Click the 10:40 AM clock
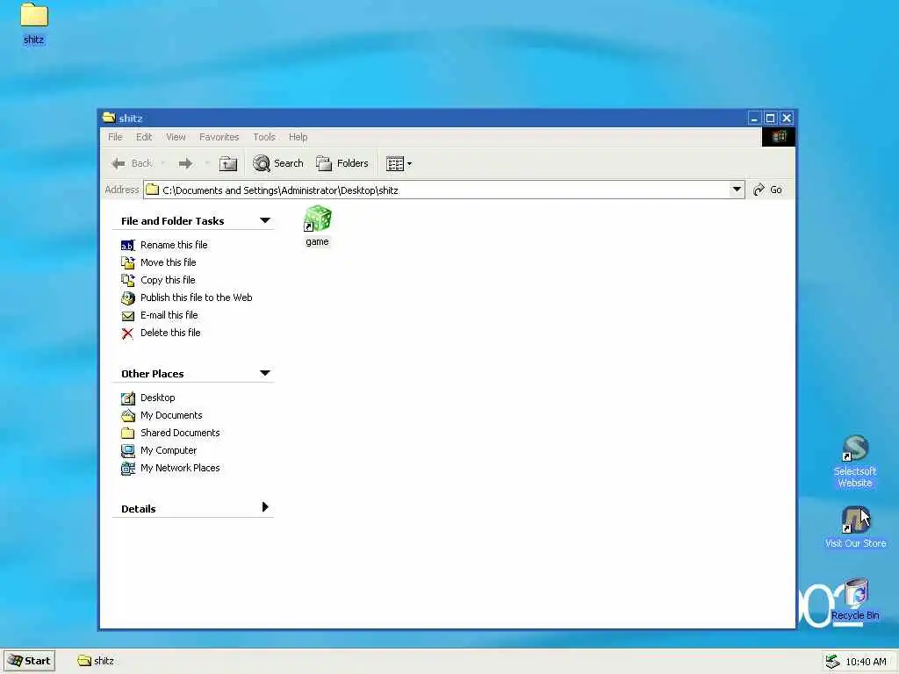 [x=866, y=662]
